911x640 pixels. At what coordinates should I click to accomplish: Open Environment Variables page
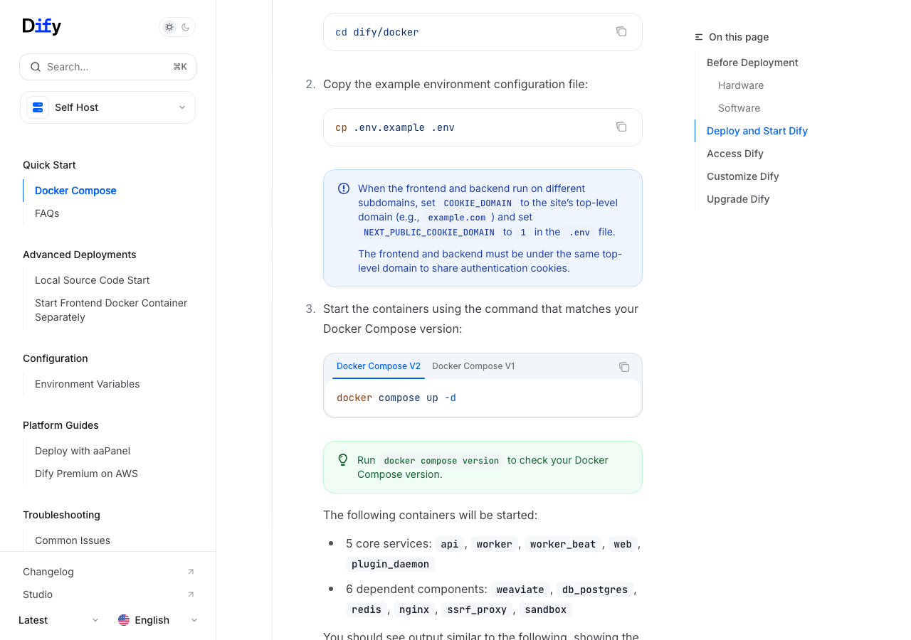tap(88, 384)
